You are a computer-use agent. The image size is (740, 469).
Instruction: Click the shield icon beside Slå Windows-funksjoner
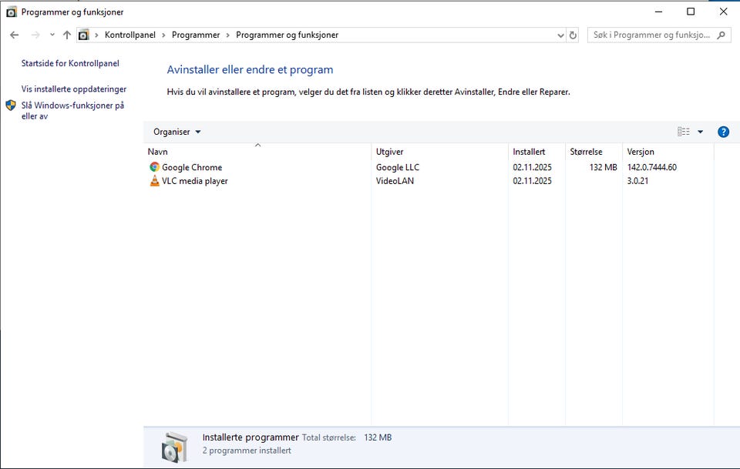coord(11,105)
